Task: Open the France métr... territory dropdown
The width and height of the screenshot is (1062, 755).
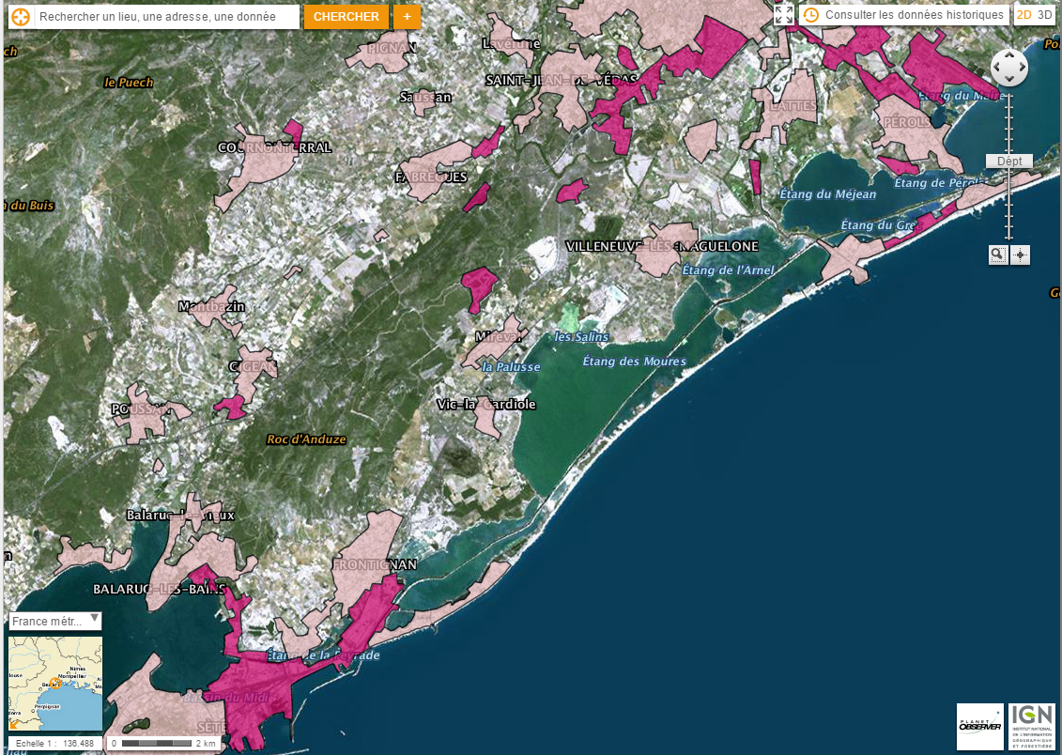Action: (x=55, y=621)
